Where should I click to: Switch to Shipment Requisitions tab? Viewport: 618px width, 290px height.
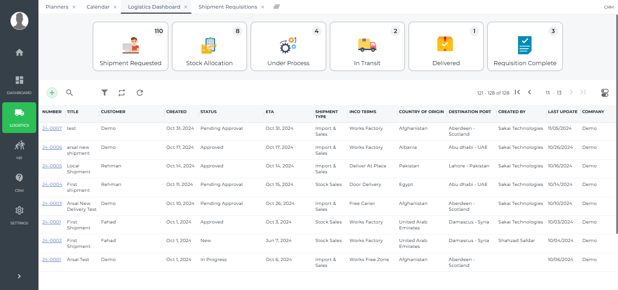click(228, 7)
